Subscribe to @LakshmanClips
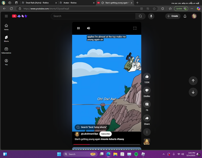Viewport: 202px width, 158px height. 105,134
